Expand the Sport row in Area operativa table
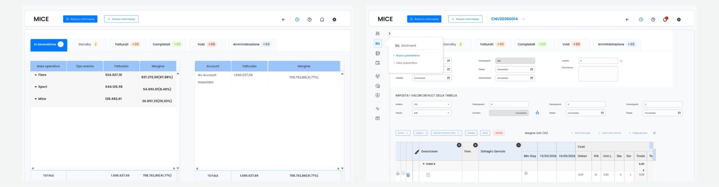Viewport: 719px width, 187px height. [x=36, y=87]
